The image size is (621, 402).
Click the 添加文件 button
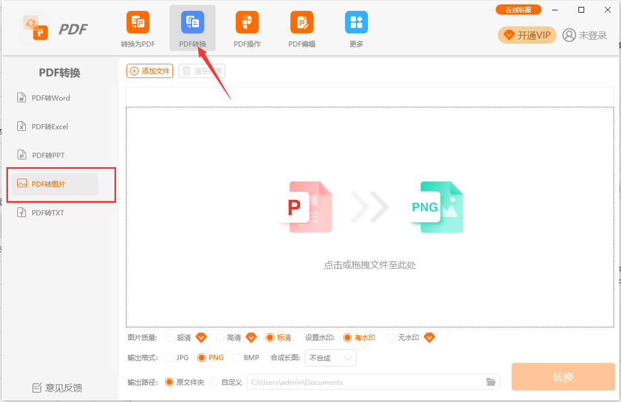(x=149, y=71)
